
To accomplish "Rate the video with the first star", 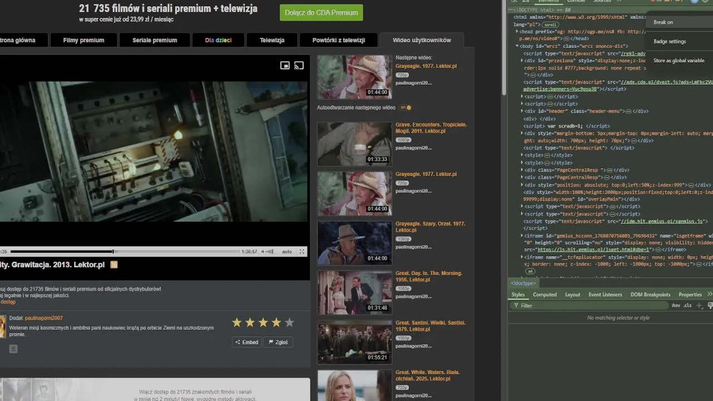I will click(237, 322).
